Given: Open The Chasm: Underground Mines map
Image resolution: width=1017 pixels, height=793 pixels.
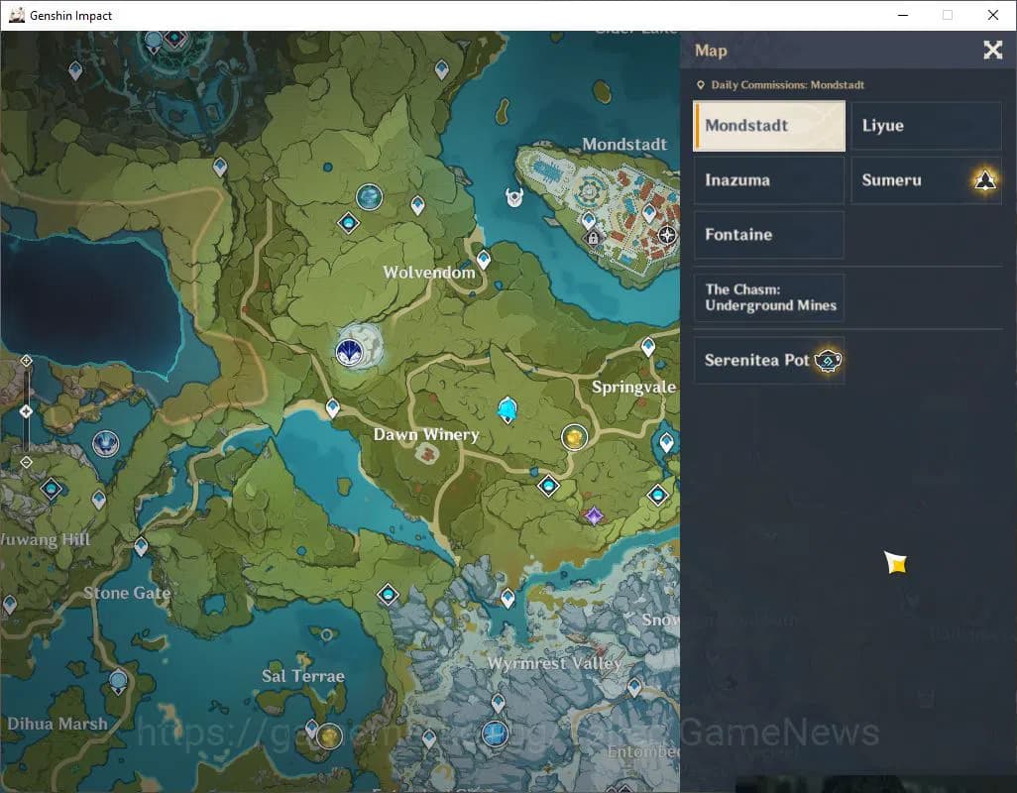Looking at the screenshot, I should coord(768,298).
